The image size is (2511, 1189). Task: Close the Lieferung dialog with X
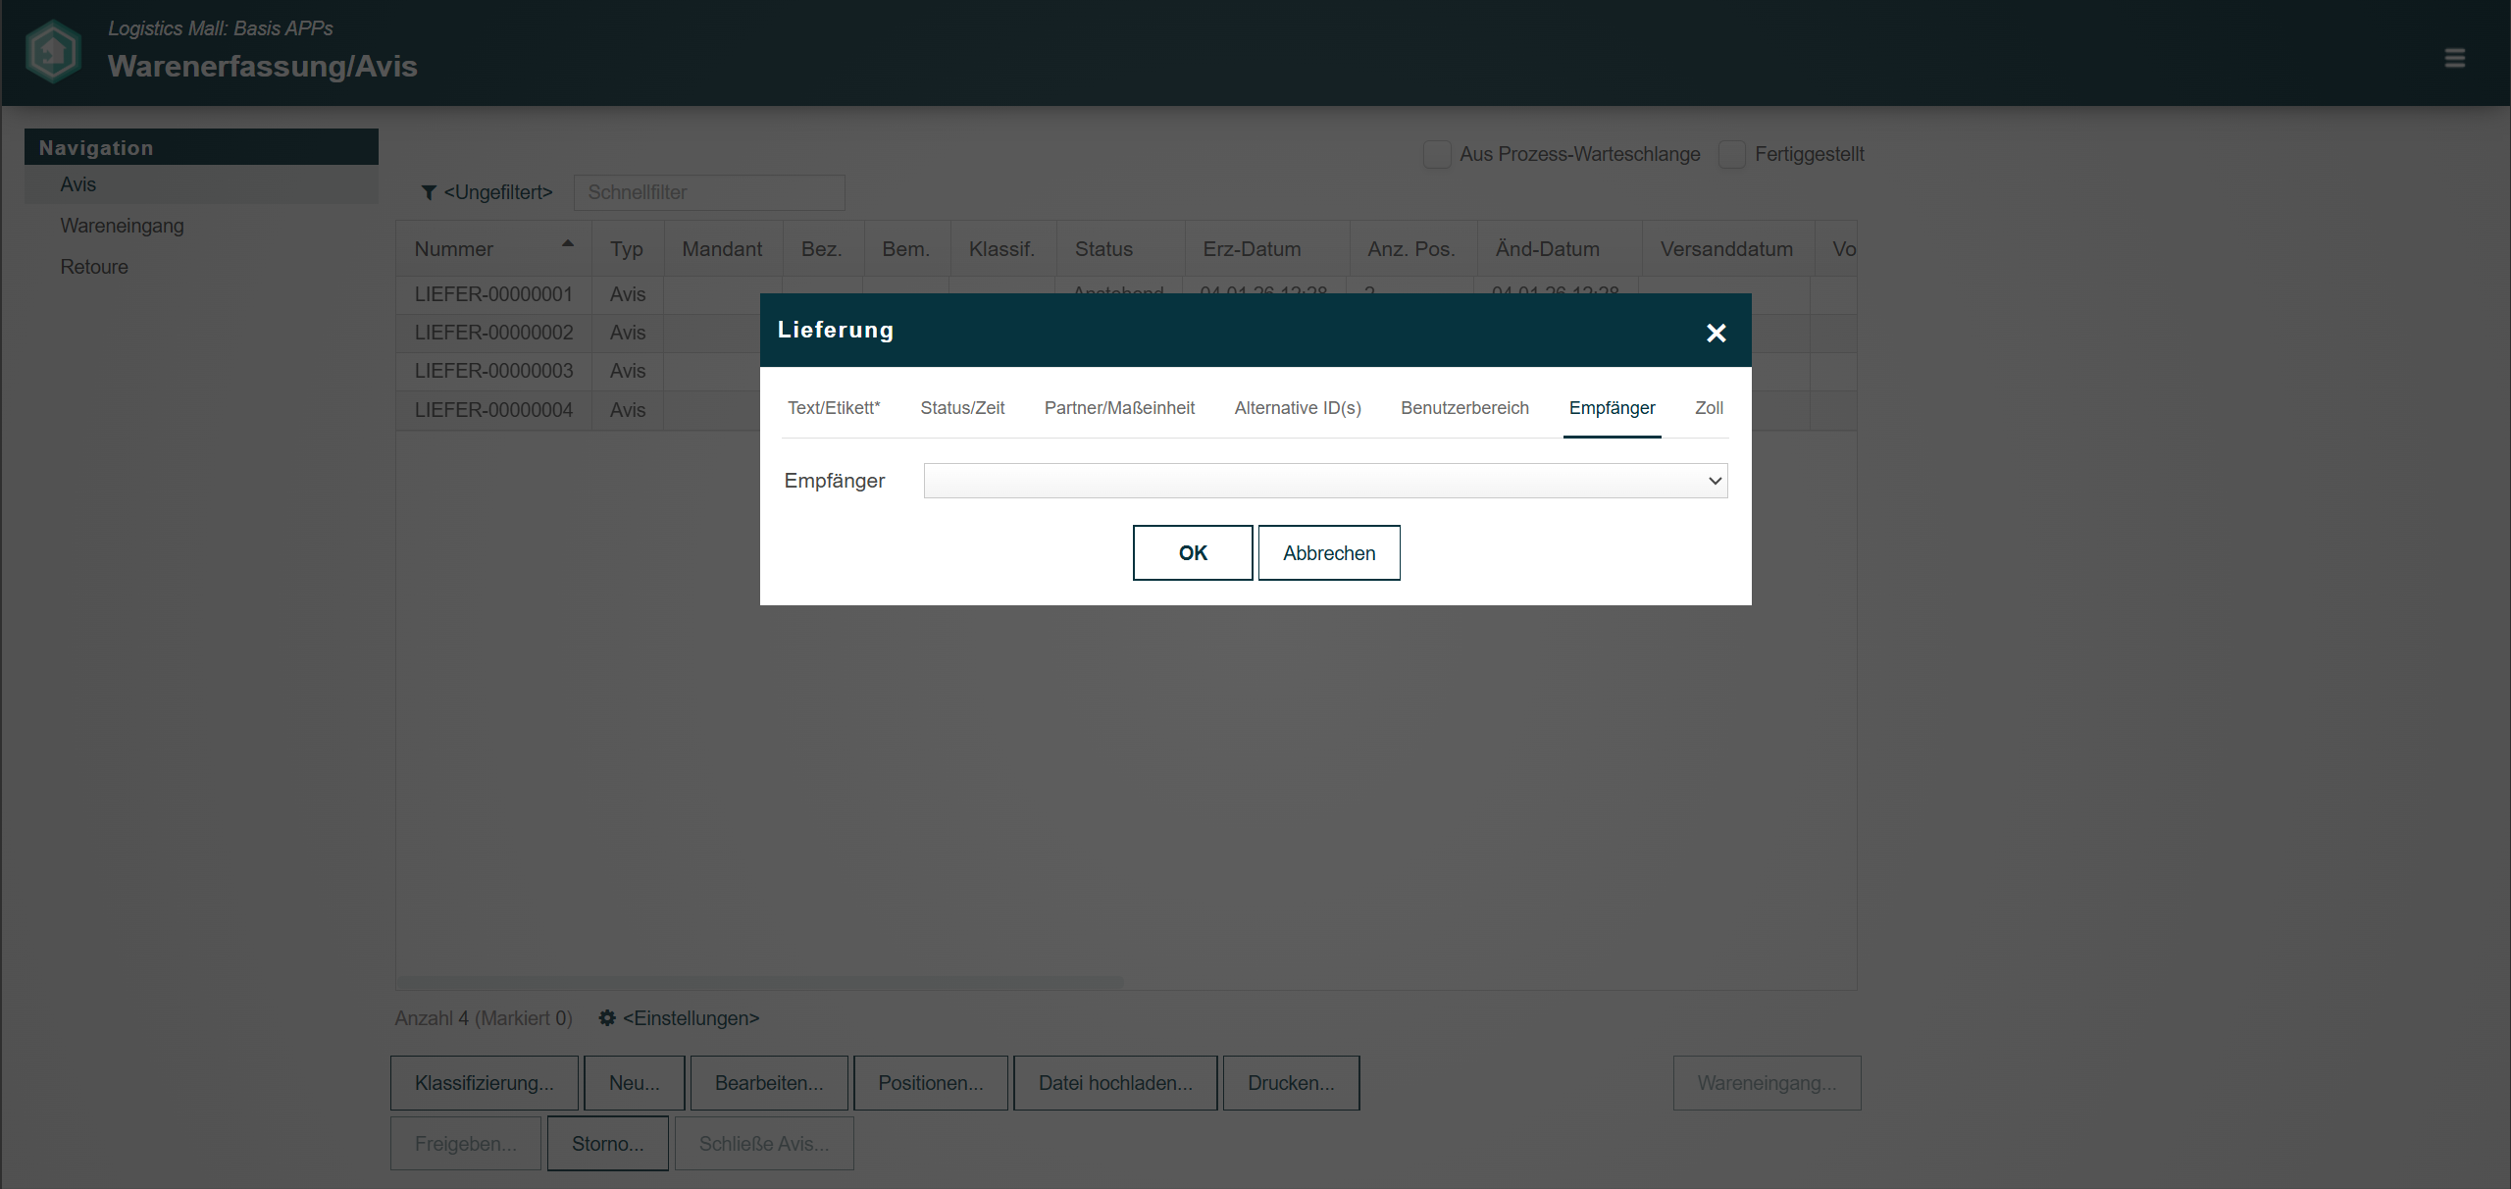[1716, 334]
